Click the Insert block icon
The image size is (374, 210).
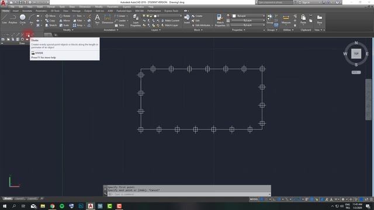[187, 19]
